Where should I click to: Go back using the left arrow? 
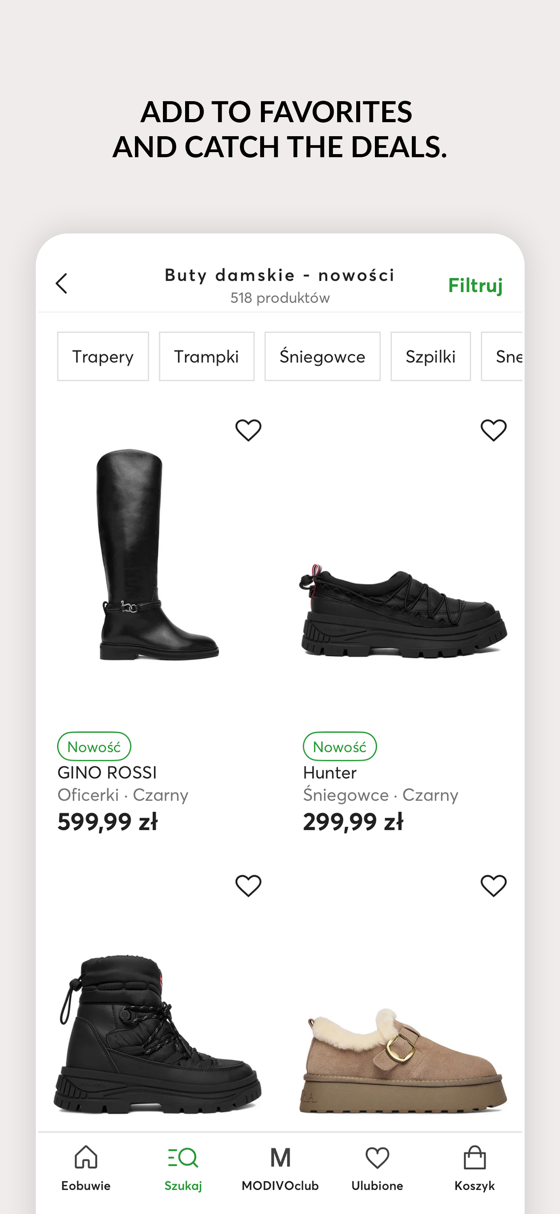pos(62,284)
